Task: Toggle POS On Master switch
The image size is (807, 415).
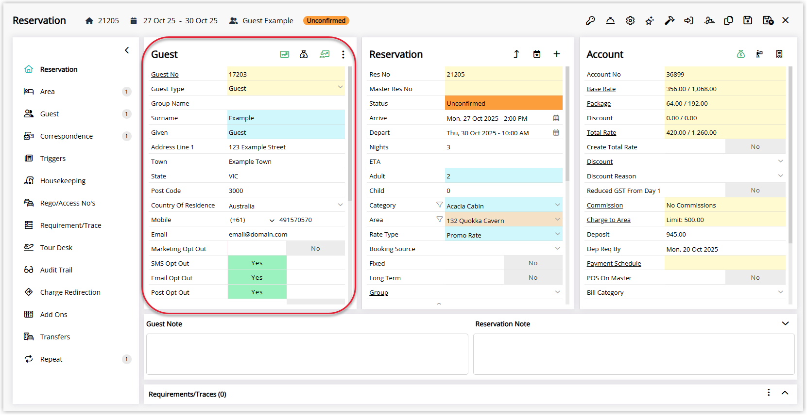Action: point(725,278)
